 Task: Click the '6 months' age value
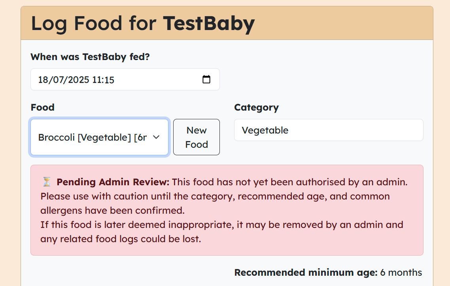[401, 272]
